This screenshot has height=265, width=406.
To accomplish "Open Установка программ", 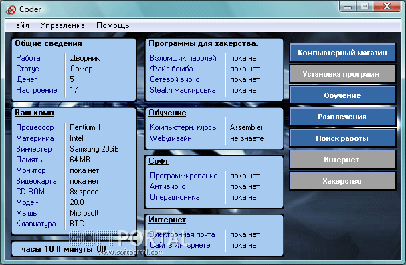I will [342, 74].
